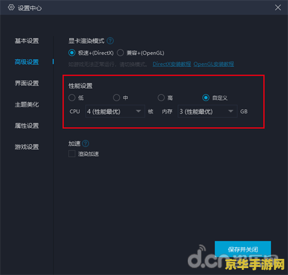Switch to the 主题美化 tab
288x275 pixels.
(x=27, y=105)
